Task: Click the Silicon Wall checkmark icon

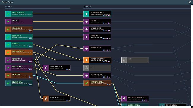Action: [x=8, y=83]
